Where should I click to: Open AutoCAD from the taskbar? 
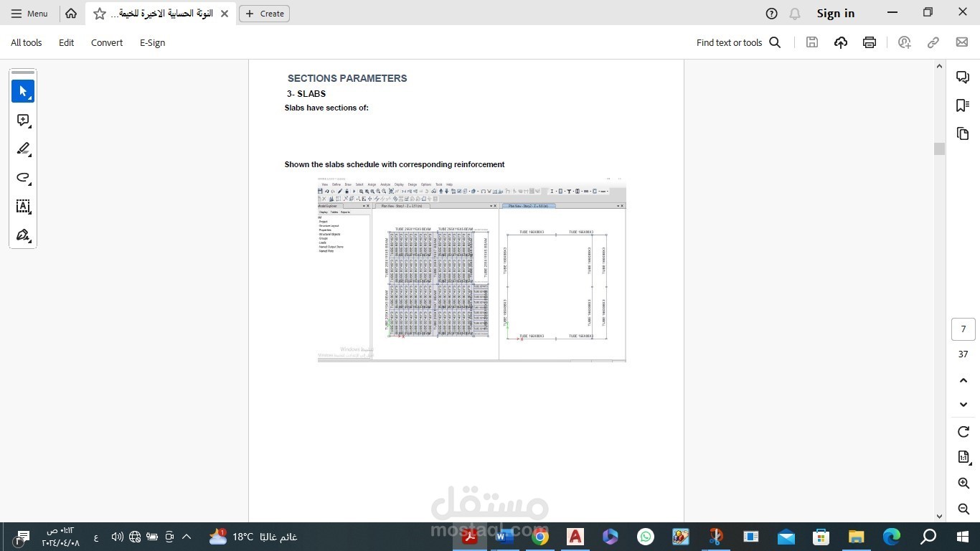[x=575, y=537]
